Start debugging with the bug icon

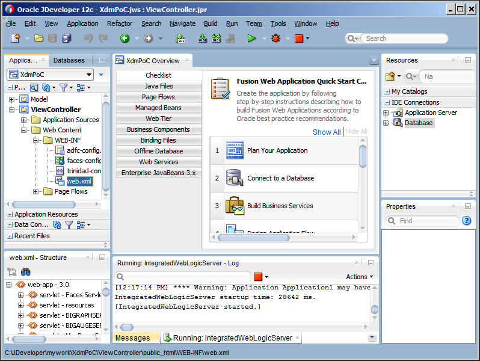click(276, 39)
